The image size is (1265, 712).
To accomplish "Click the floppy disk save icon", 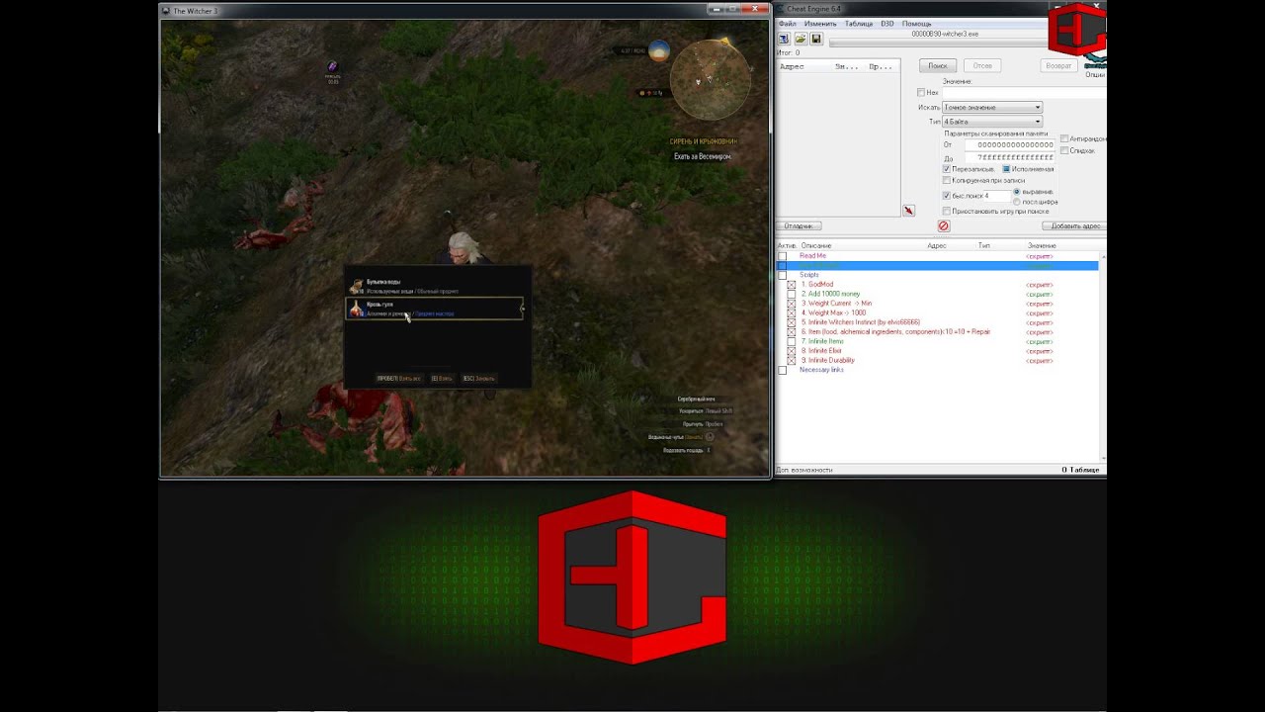I will point(816,39).
